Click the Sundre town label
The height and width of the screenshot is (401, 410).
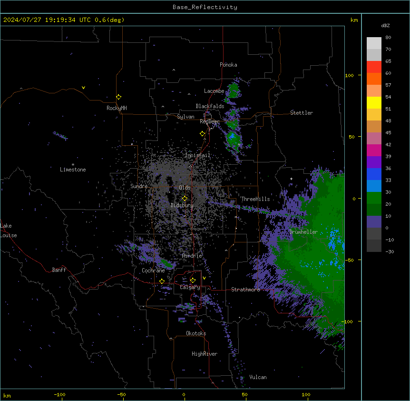[139, 186]
